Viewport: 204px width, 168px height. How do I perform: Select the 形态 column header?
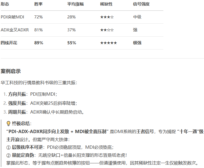coord(5,4)
